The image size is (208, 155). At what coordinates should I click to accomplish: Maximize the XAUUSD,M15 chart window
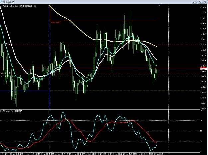[x=200, y=2]
